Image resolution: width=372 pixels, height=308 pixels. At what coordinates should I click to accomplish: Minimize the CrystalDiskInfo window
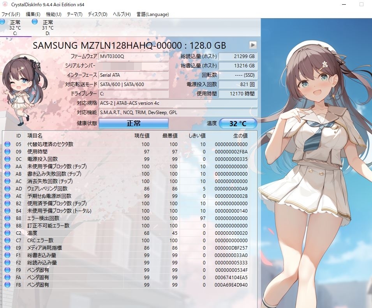point(345,4)
